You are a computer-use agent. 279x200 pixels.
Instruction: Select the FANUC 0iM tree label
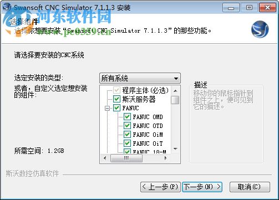(x=148, y=135)
